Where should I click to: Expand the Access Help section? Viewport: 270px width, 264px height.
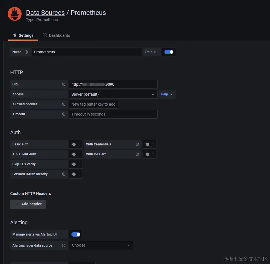(167, 94)
